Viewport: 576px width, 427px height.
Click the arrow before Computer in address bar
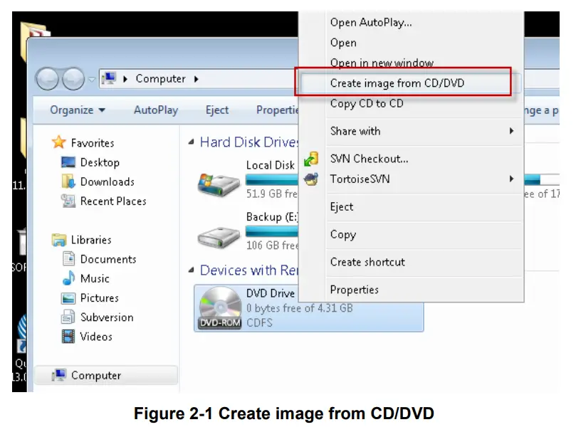pyautogui.click(x=125, y=79)
